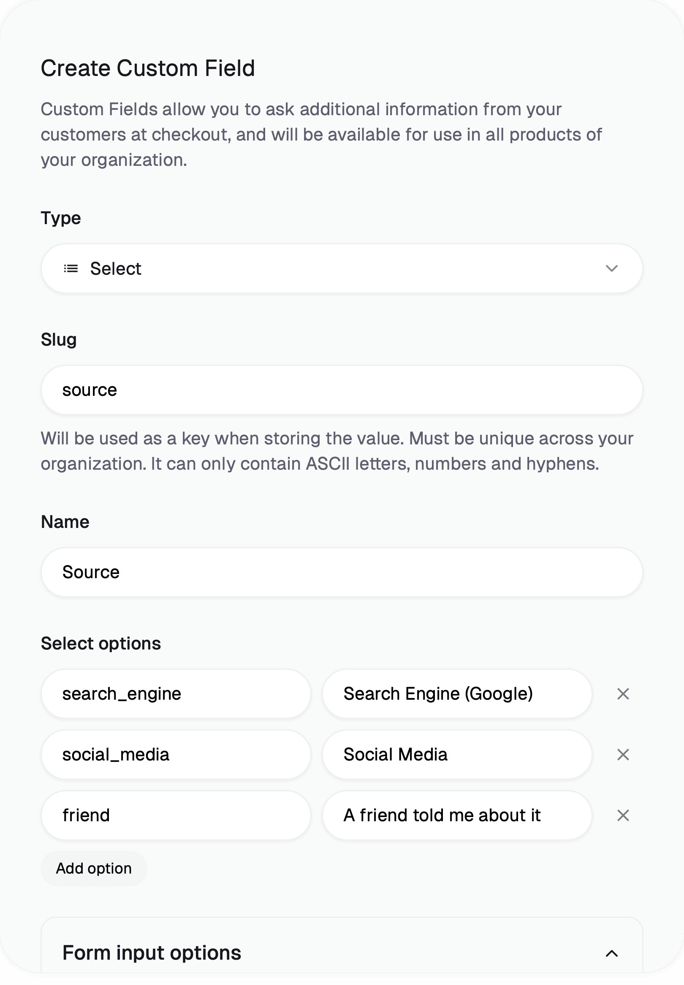Open the Type dropdown showing Select

pyautogui.click(x=342, y=268)
